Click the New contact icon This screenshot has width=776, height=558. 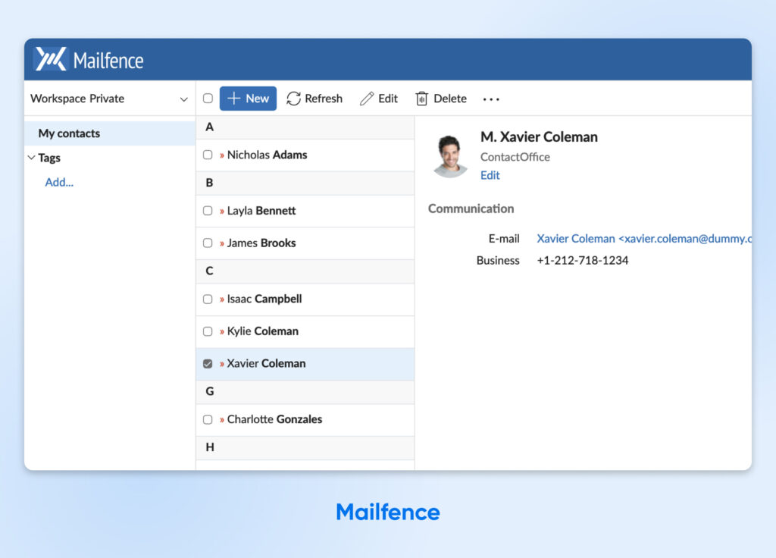click(x=236, y=99)
